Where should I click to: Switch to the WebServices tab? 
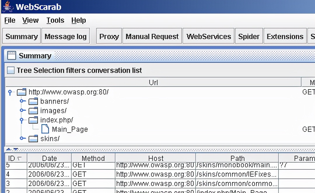pos(209,36)
